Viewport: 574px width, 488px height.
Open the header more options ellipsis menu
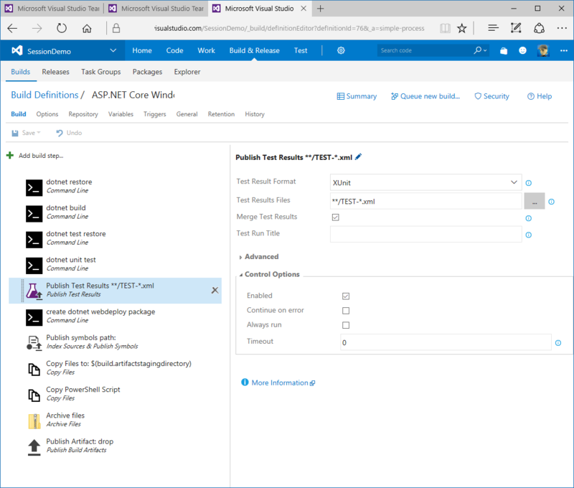[x=563, y=50]
